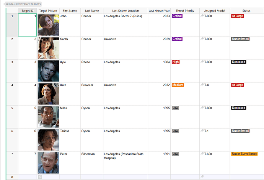Click John Connor's Critical priority tag
Screen dimensions: 264x180
(x=177, y=16)
